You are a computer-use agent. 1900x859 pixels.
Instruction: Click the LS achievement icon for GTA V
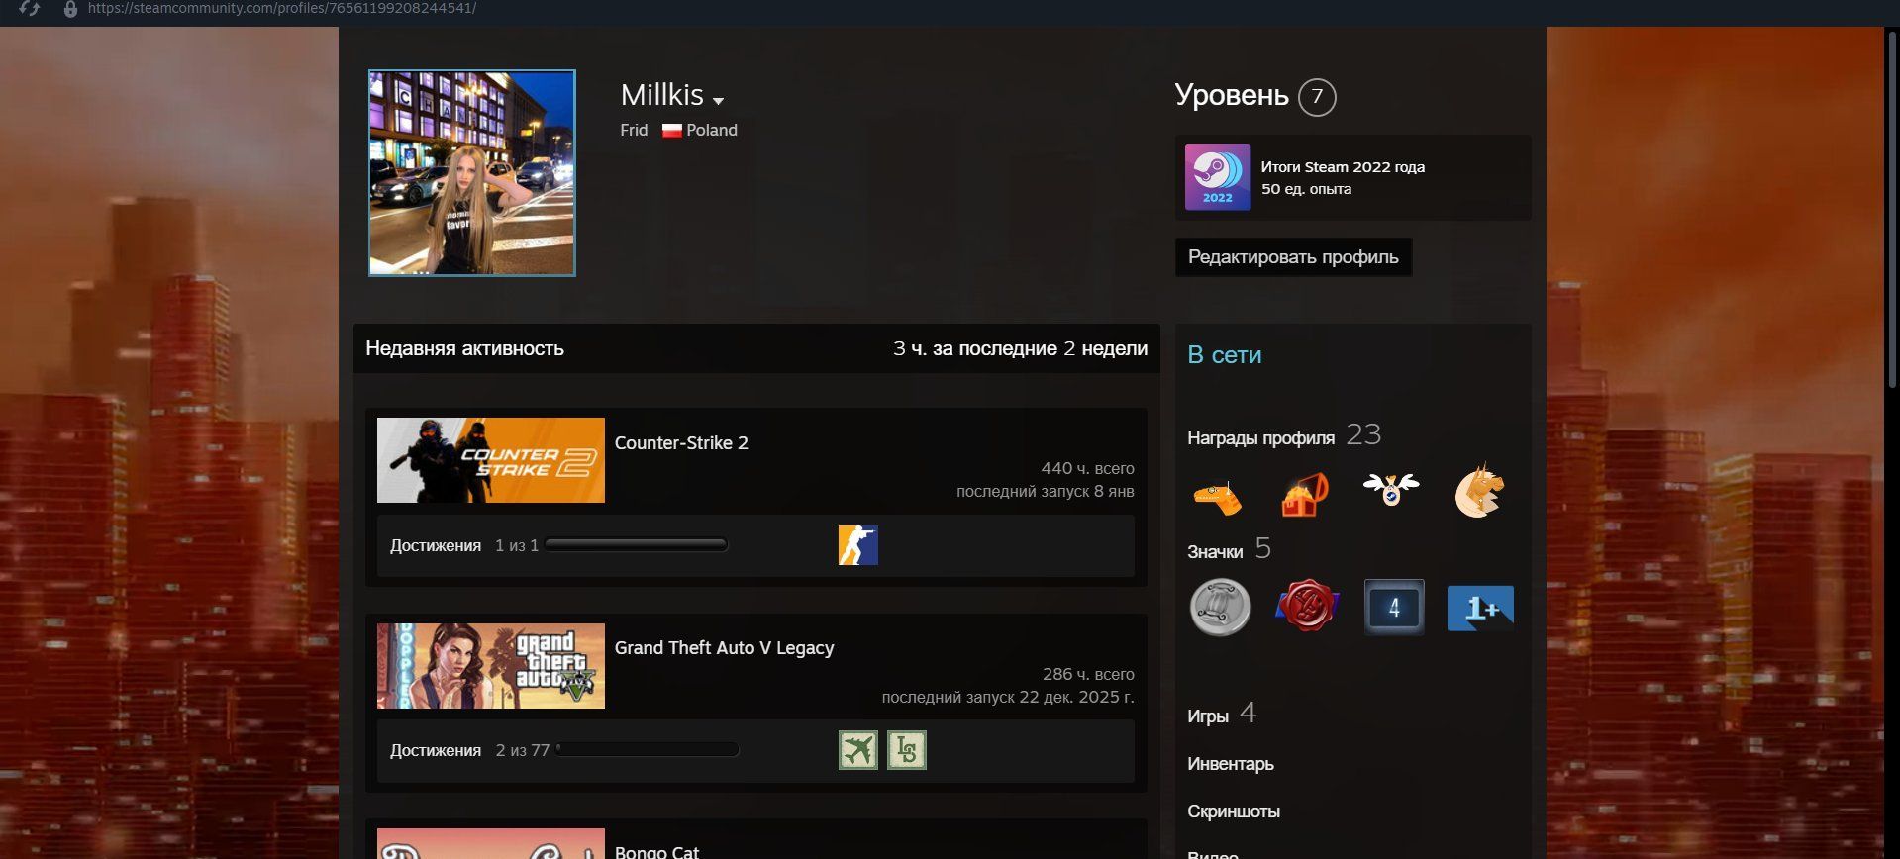[906, 750]
